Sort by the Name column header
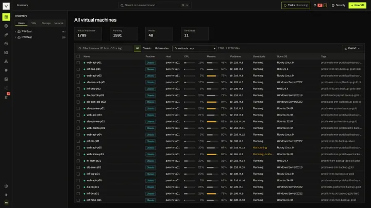This screenshot has height=208, width=371. [87, 56]
